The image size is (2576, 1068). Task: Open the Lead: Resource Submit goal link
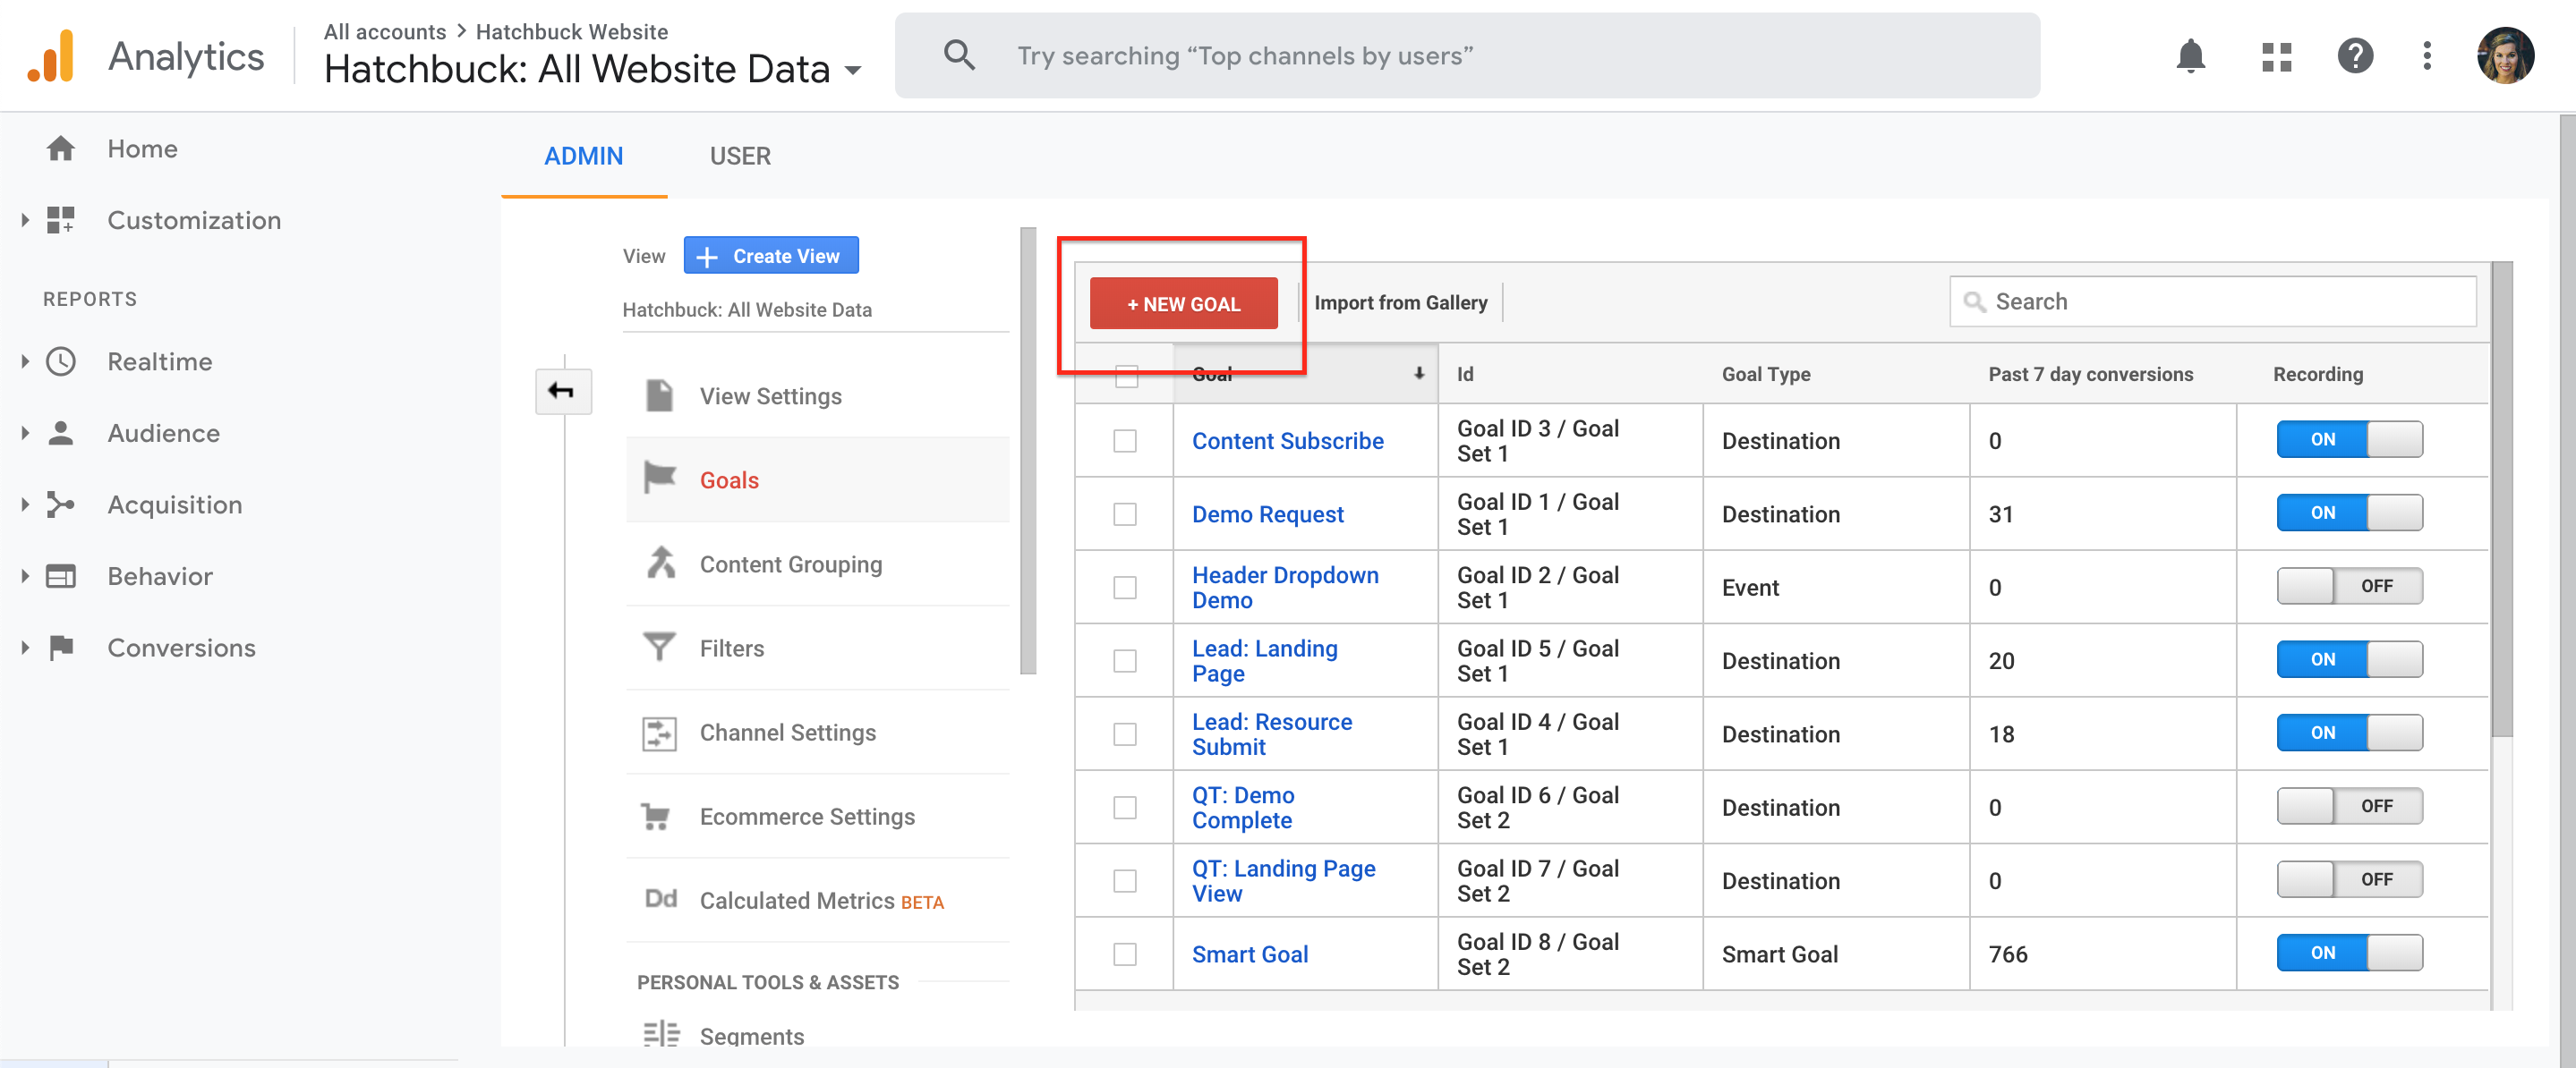point(1272,734)
